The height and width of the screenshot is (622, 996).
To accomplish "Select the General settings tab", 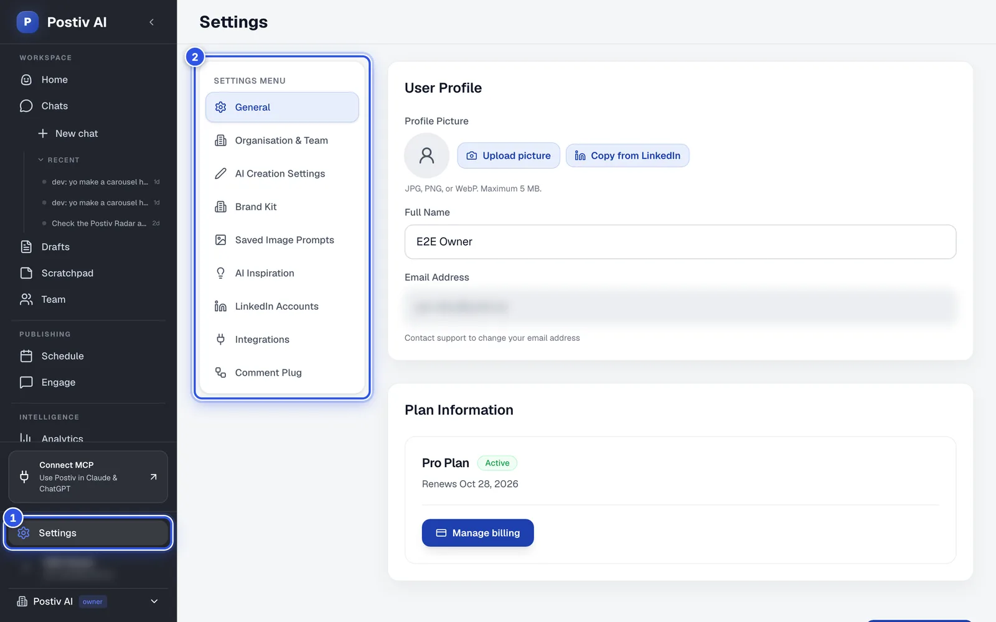I will pyautogui.click(x=282, y=107).
